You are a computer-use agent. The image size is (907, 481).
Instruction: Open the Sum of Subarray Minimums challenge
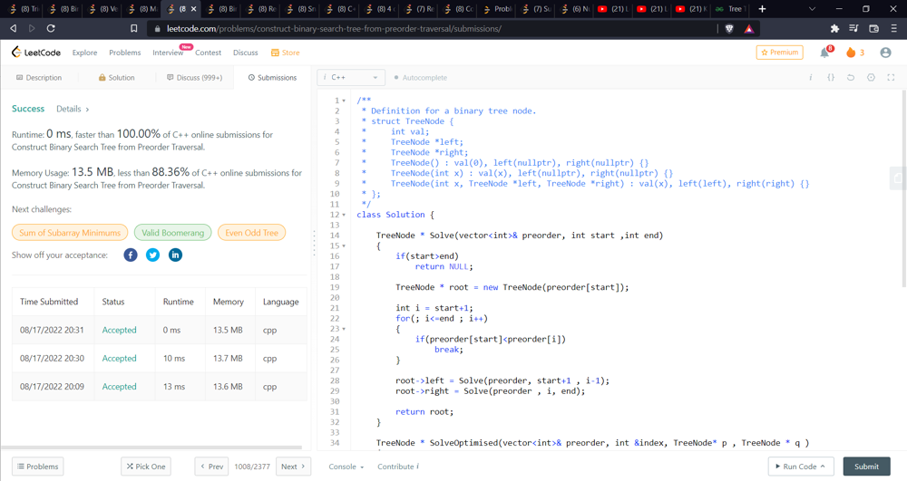70,233
